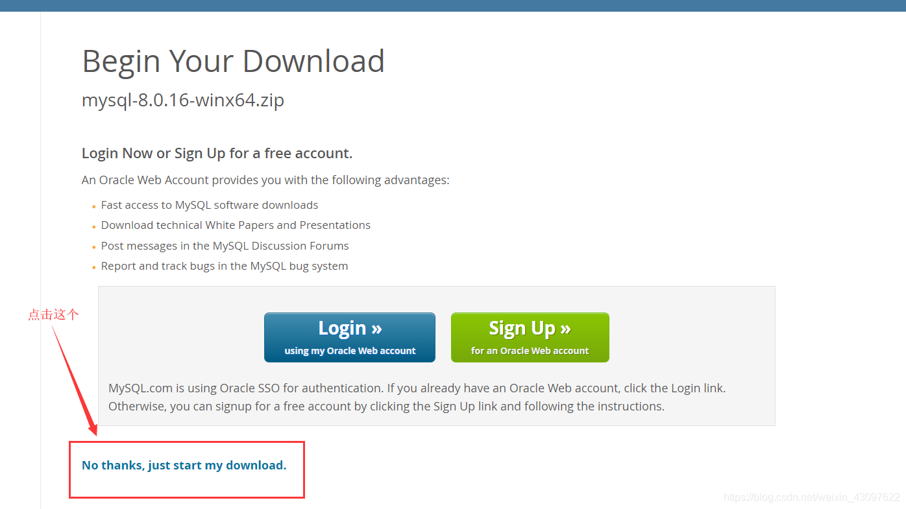
Task: Select the 'Begin Your Download' heading
Action: click(233, 61)
